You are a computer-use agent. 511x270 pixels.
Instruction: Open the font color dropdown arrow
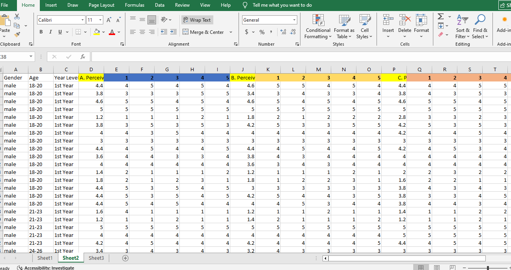pos(119,32)
